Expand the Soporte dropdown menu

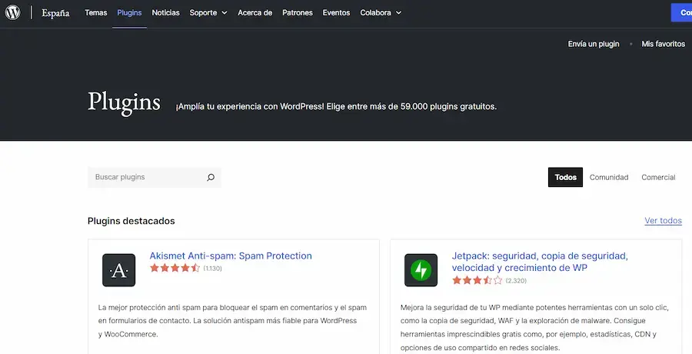(x=208, y=13)
